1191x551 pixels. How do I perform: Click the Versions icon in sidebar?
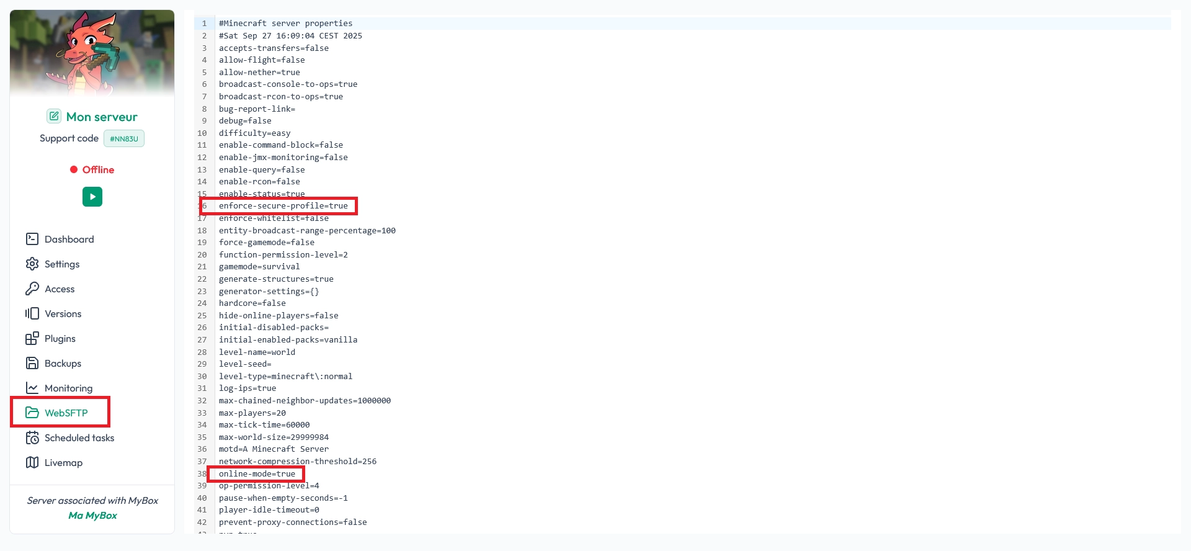click(x=32, y=313)
